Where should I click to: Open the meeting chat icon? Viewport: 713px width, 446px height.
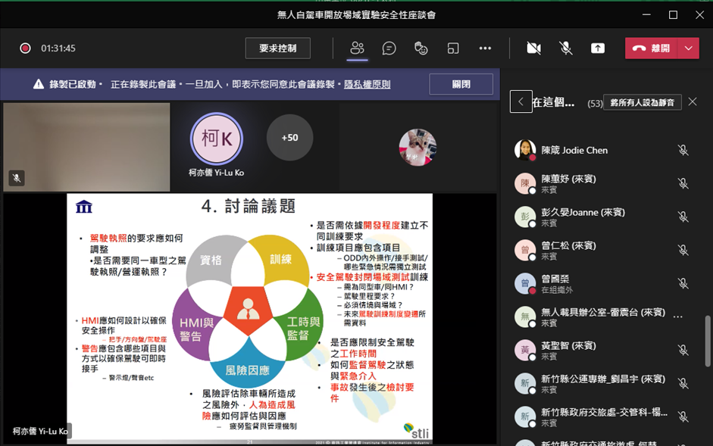click(x=389, y=48)
